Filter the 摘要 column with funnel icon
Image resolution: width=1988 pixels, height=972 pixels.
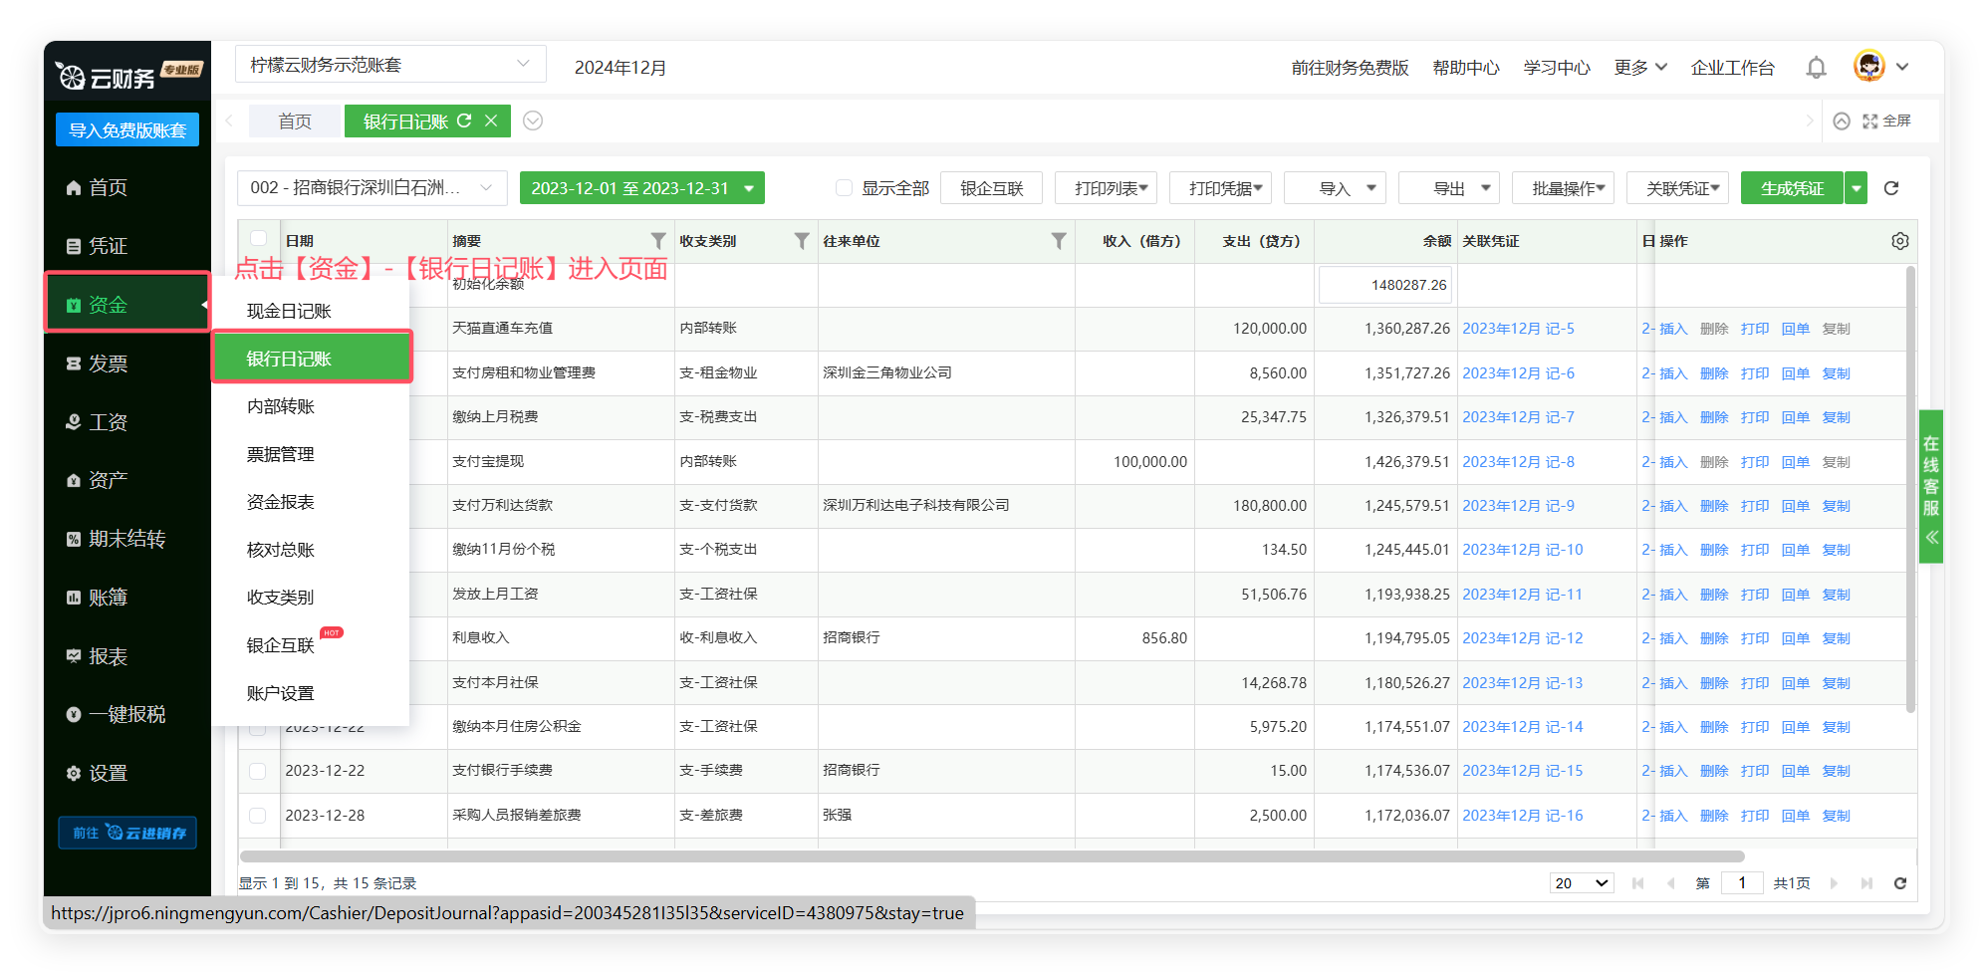pos(658,241)
